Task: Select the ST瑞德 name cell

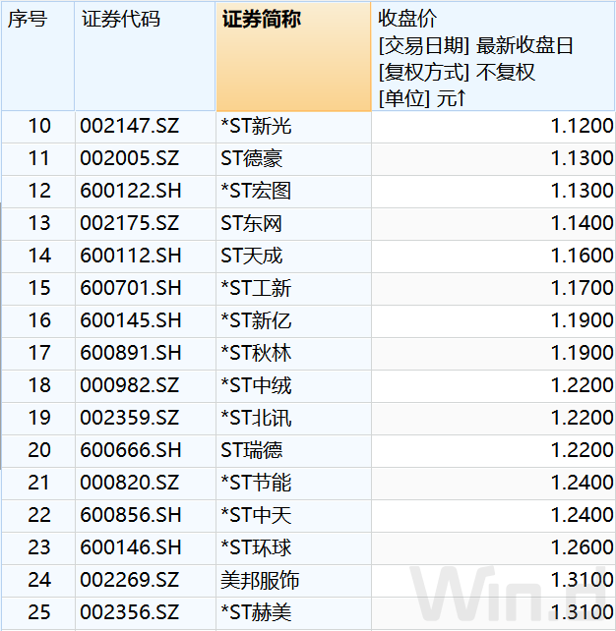Action: (x=293, y=450)
